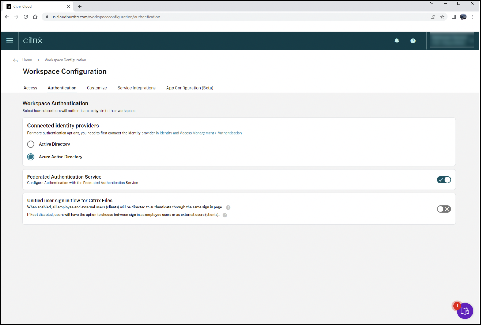Click the breadcrumb back arrow icon
The width and height of the screenshot is (481, 325).
pyautogui.click(x=15, y=60)
